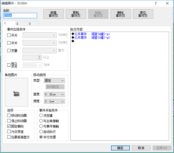Open first 开关 selector field
This screenshot has height=153, width=174.
(40, 35)
